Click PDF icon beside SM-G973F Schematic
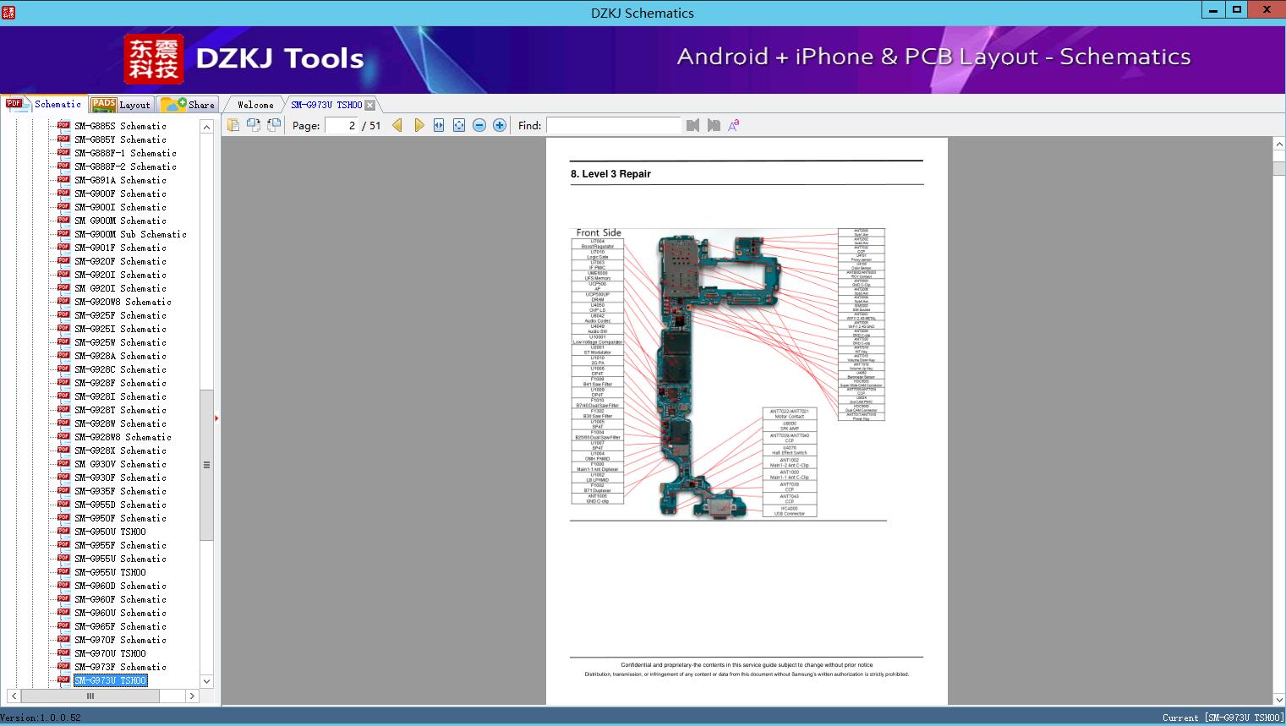Screen dimensions: 1286x726 (63, 666)
